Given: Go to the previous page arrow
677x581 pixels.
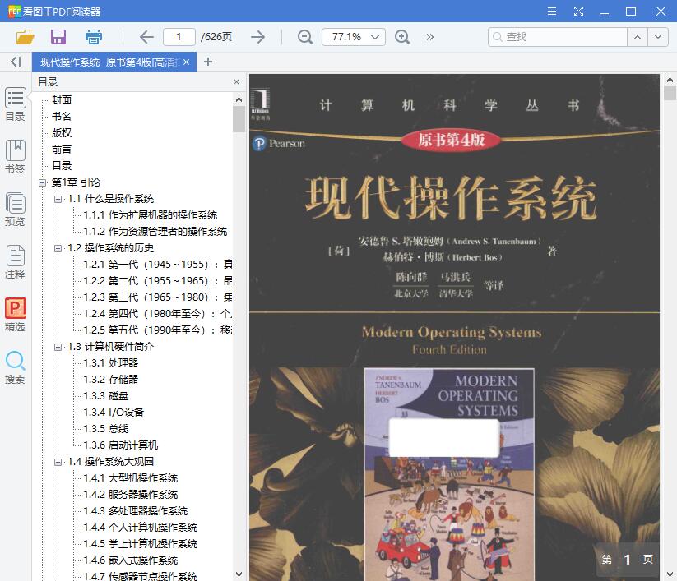Looking at the screenshot, I should [x=146, y=37].
